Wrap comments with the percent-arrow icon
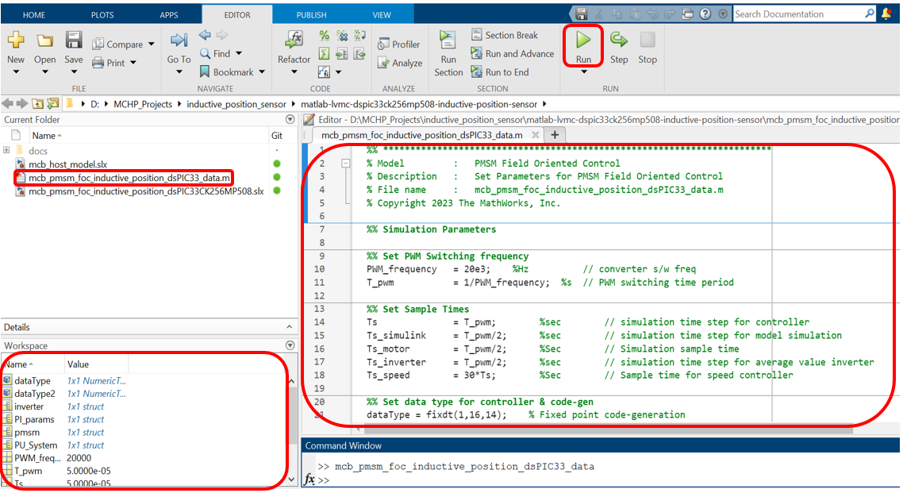This screenshot has height=493, width=903. click(360, 36)
